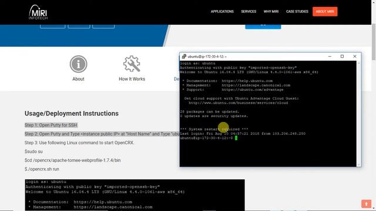Click the Usage/Deployment Instructions heading
The width and height of the screenshot is (376, 211).
(72, 113)
